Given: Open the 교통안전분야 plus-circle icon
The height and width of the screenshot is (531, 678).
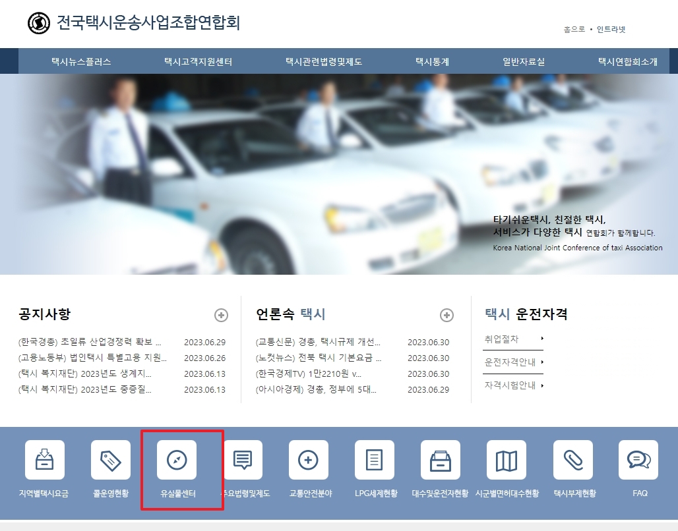Looking at the screenshot, I should pyautogui.click(x=309, y=460).
